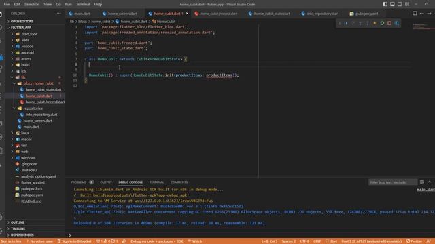The width and height of the screenshot is (435, 244).
Task: Switch to home_cubit.freezed.dart tab
Action: 218,14
